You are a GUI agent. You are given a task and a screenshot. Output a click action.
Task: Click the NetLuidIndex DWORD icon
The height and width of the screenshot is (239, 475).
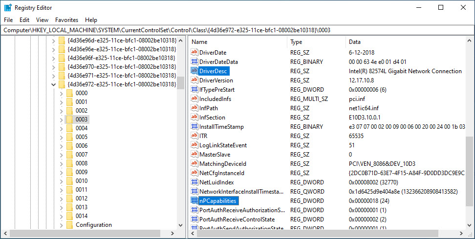pyautogui.click(x=194, y=182)
